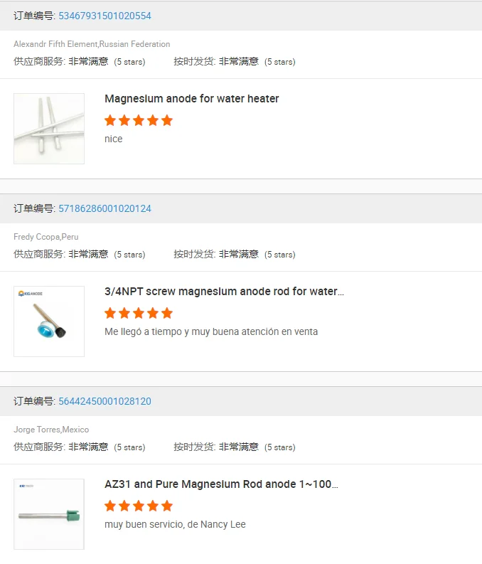Click the 'Me llegó a tiempo' review text
Screen dimensions: 482x564
pos(211,331)
